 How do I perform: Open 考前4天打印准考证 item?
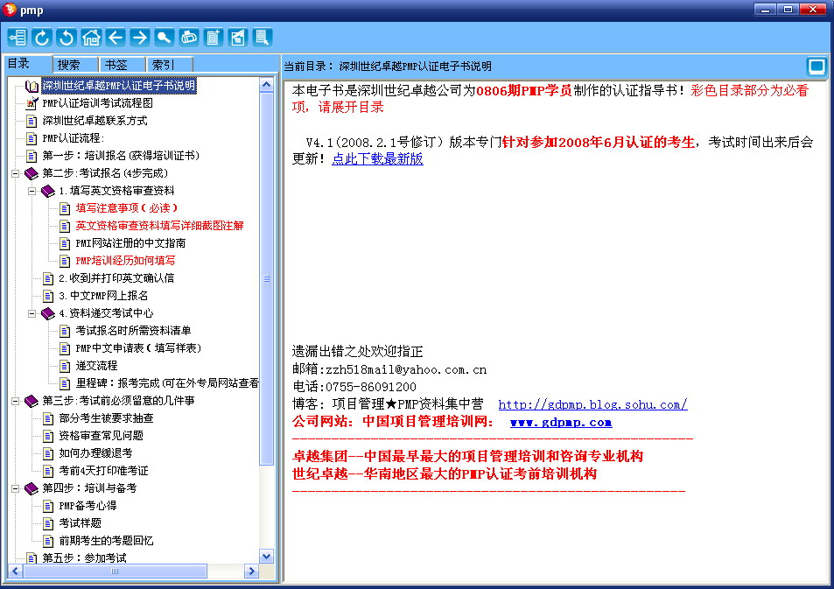point(103,471)
